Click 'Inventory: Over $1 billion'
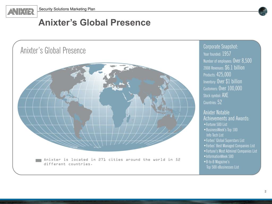 223,82
